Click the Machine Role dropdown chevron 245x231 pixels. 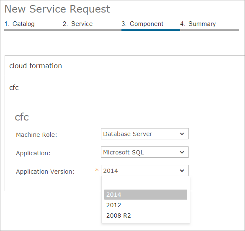coord(182,134)
